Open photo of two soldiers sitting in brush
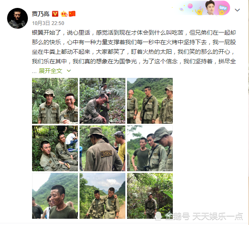This screenshot has height=225, width=249. tap(55, 148)
